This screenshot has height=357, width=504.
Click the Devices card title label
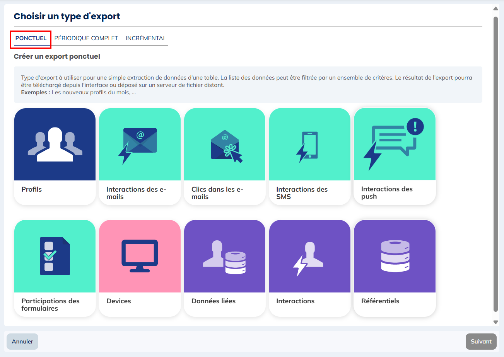(x=118, y=301)
